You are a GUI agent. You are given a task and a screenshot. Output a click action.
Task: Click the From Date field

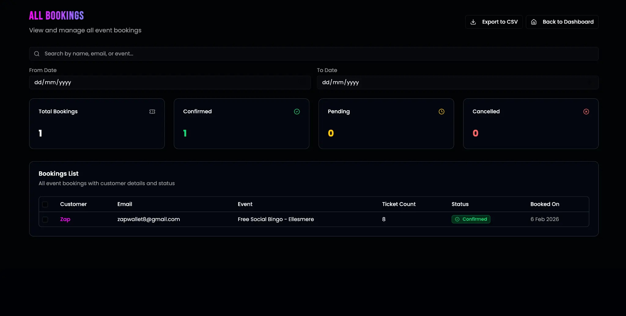click(x=170, y=82)
